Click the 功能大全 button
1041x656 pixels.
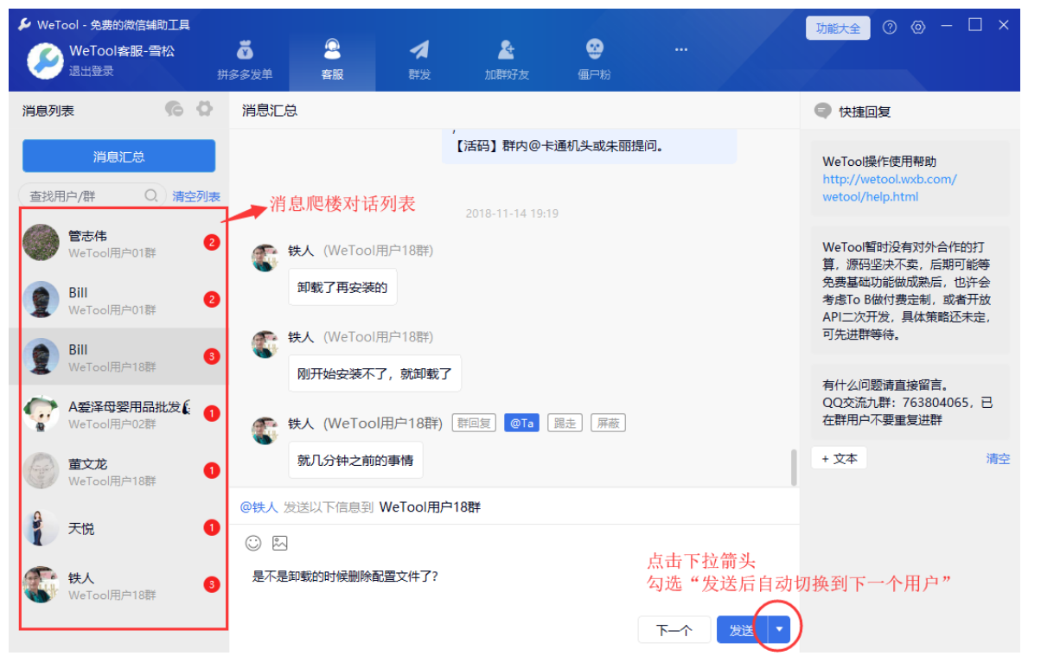click(838, 28)
